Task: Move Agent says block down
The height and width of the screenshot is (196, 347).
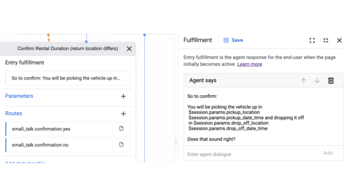Action: [x=317, y=81]
